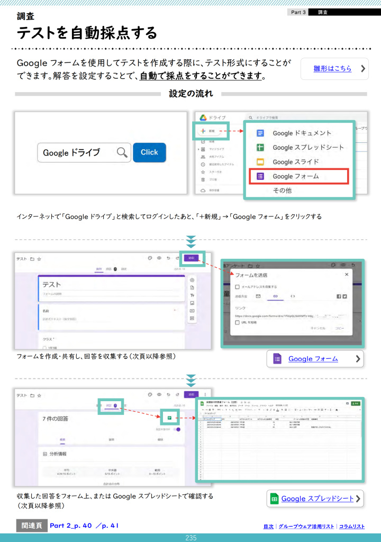381x542 pixels.
Task: Switch to the 設定 tab in the form editor
Action: 124,269
